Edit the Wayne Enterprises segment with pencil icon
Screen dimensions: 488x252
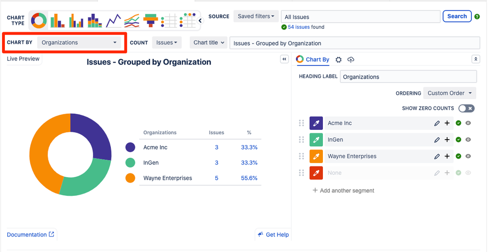point(437,156)
